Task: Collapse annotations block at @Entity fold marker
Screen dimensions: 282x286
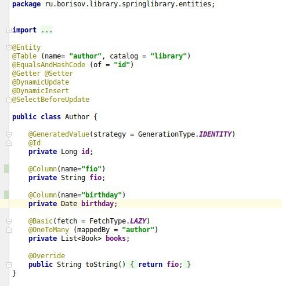Action: pyautogui.click(x=9, y=47)
